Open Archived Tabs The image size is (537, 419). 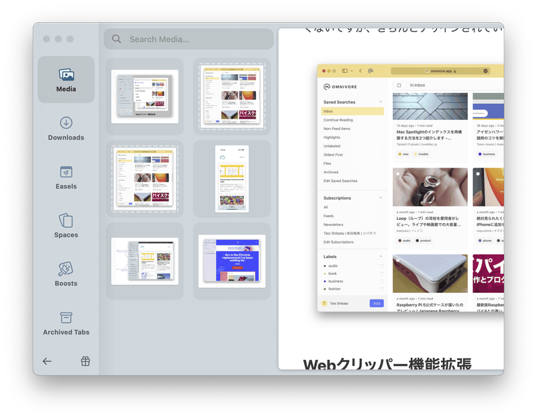click(x=66, y=322)
